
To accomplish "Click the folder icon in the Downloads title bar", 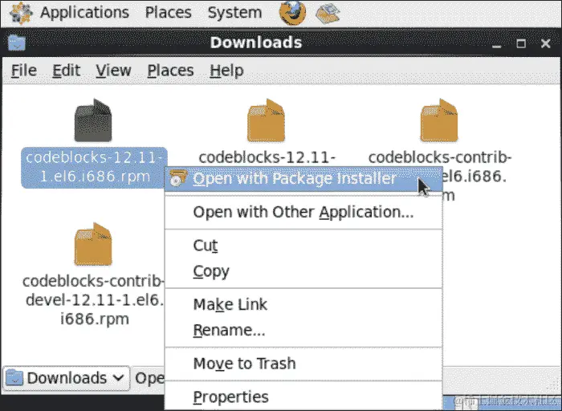I will coord(17,43).
